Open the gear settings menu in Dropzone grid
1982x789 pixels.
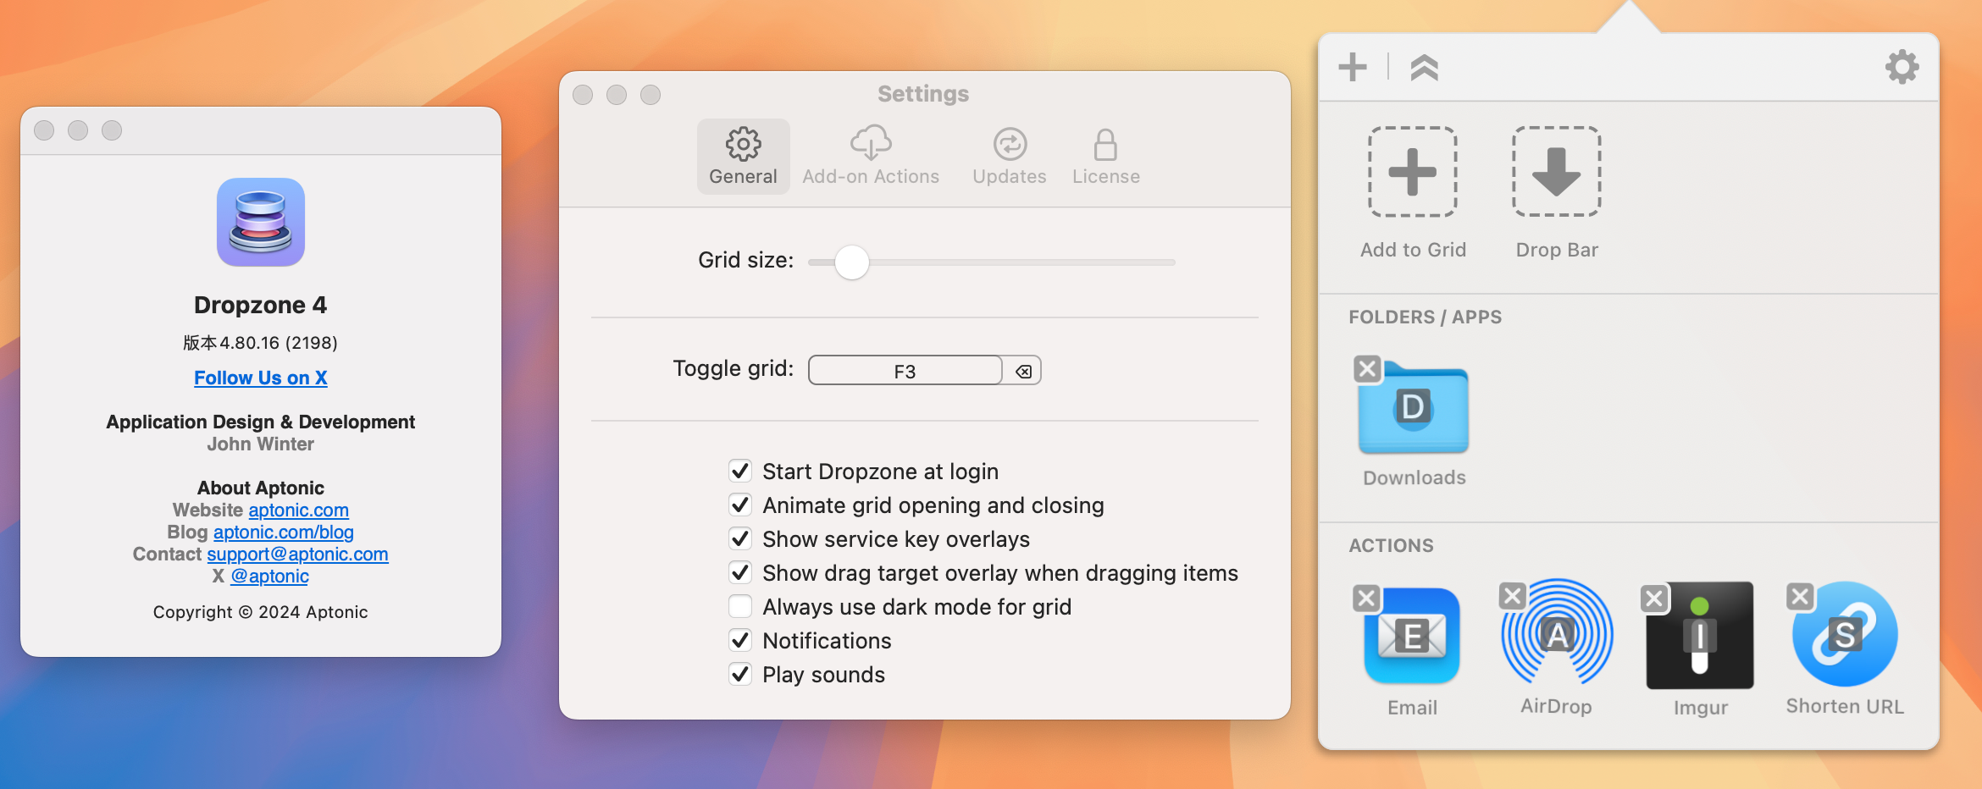1902,66
